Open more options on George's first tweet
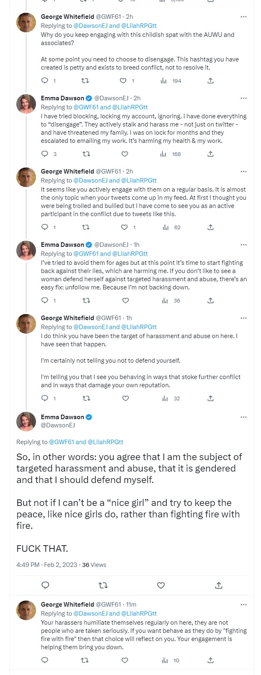Image resolution: width=261 pixels, height=675 pixels. (243, 17)
